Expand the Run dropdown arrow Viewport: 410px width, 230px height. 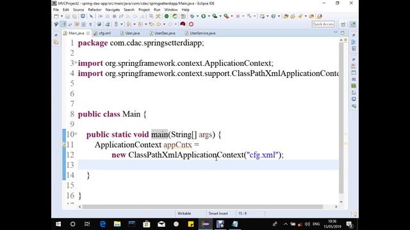(209, 16)
